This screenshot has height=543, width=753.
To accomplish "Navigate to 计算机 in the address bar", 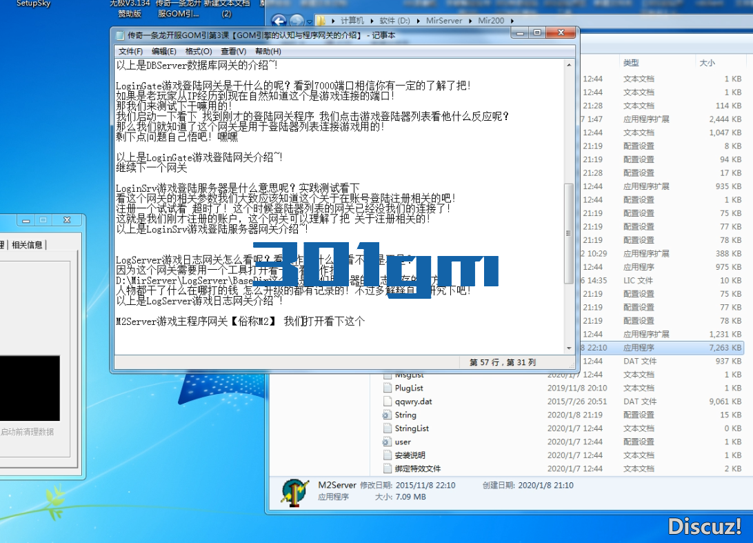I will (x=352, y=21).
